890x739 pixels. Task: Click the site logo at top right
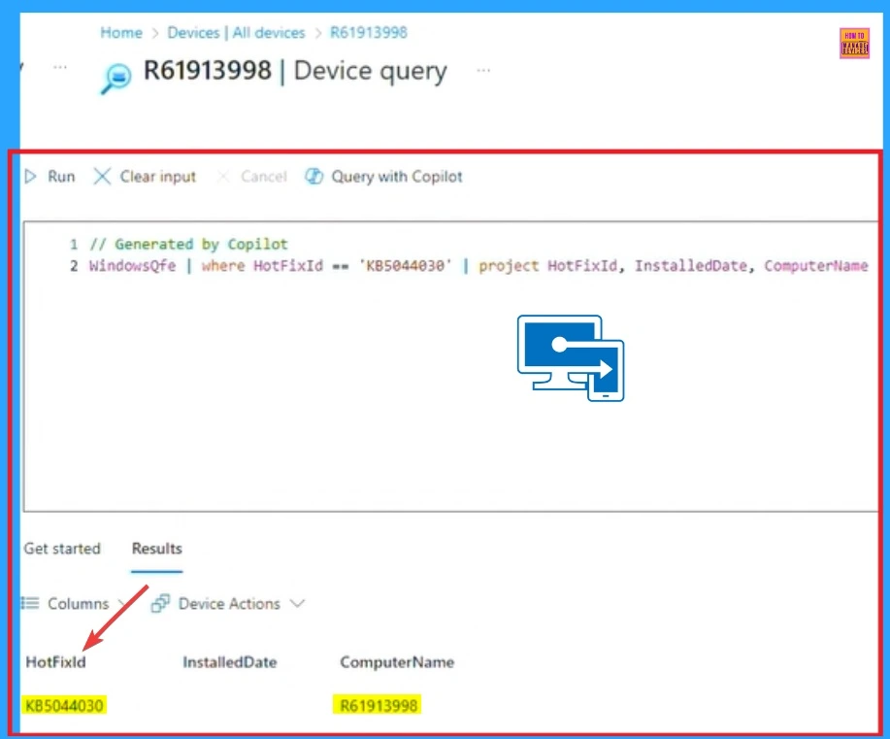pyautogui.click(x=854, y=43)
